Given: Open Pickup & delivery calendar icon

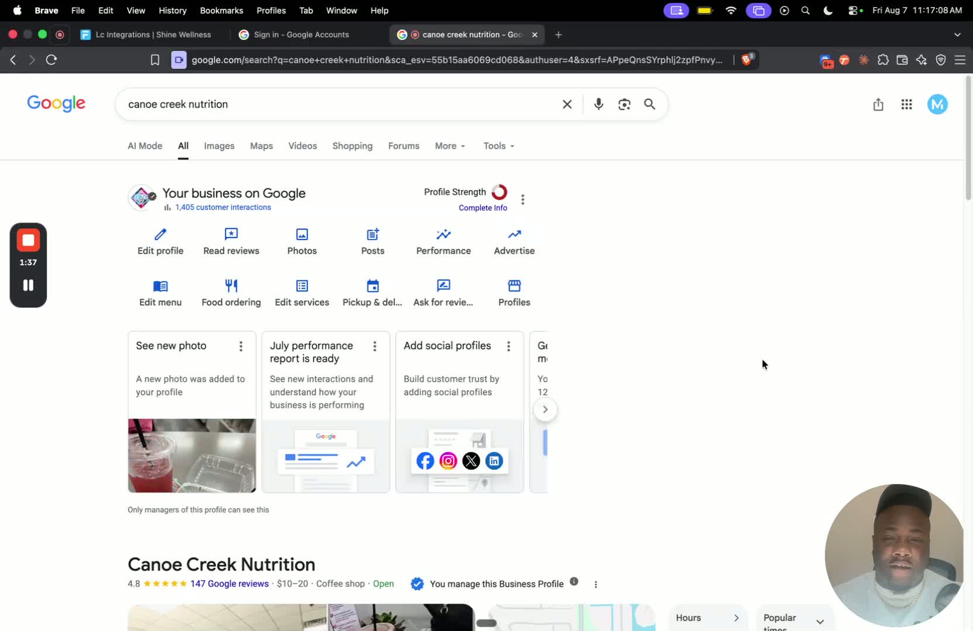Looking at the screenshot, I should point(373,286).
